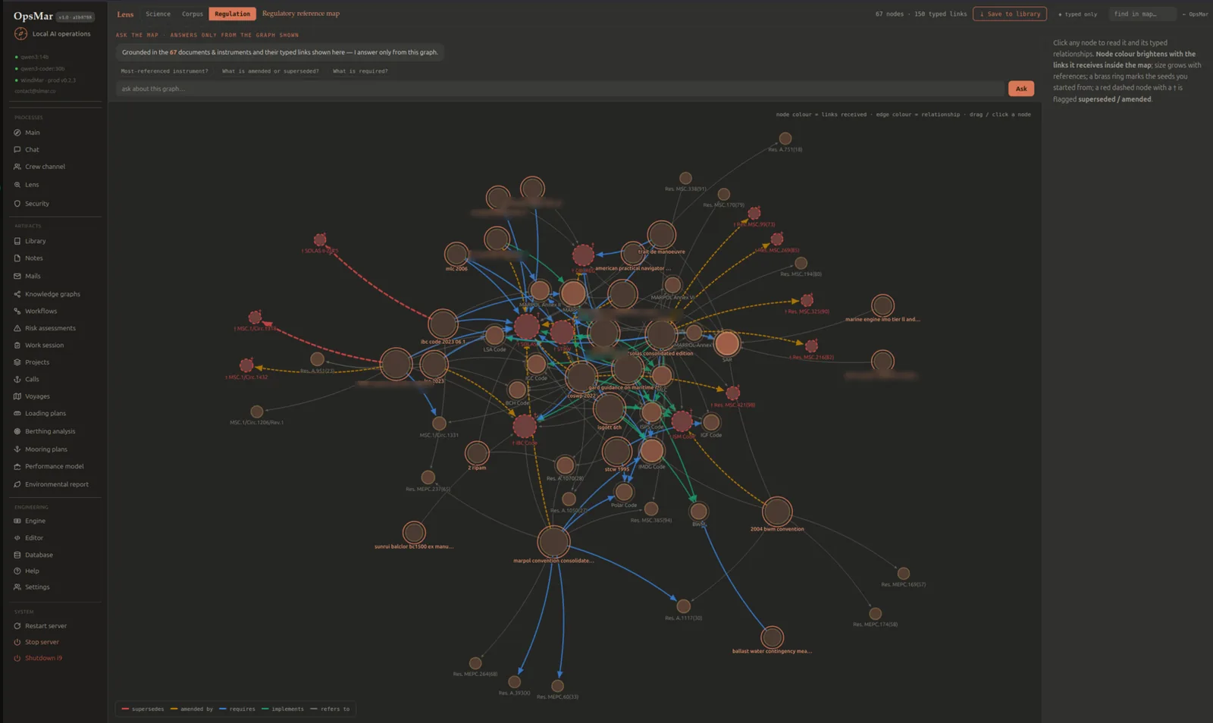Select the mlc 2006 node

point(456,254)
